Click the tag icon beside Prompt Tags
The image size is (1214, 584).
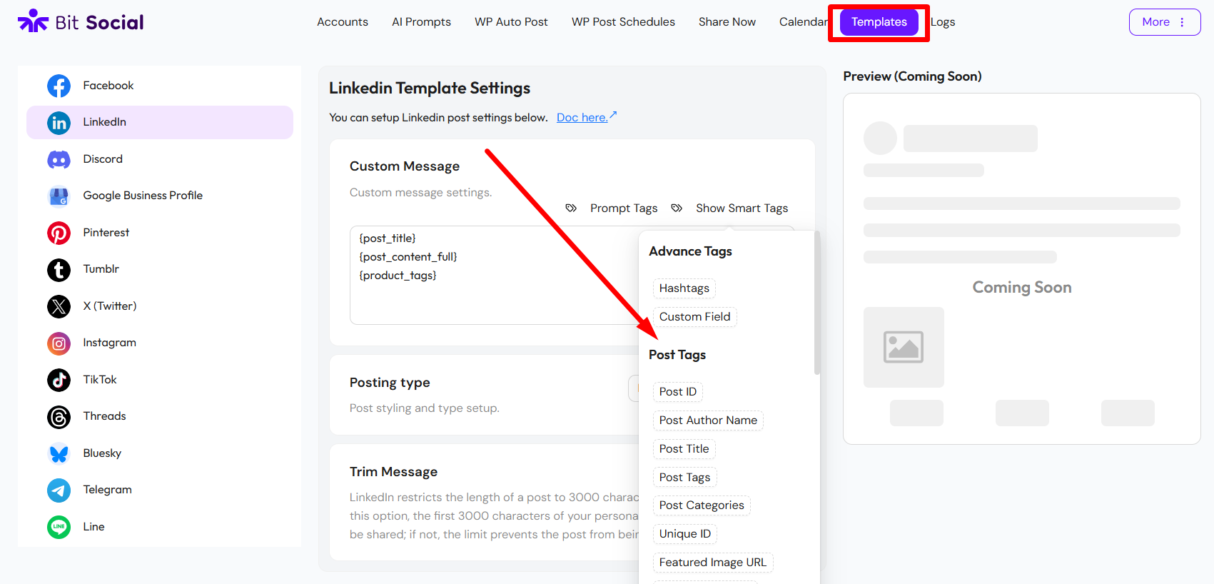(x=571, y=208)
